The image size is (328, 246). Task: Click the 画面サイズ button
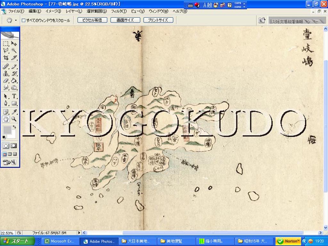tap(125, 20)
